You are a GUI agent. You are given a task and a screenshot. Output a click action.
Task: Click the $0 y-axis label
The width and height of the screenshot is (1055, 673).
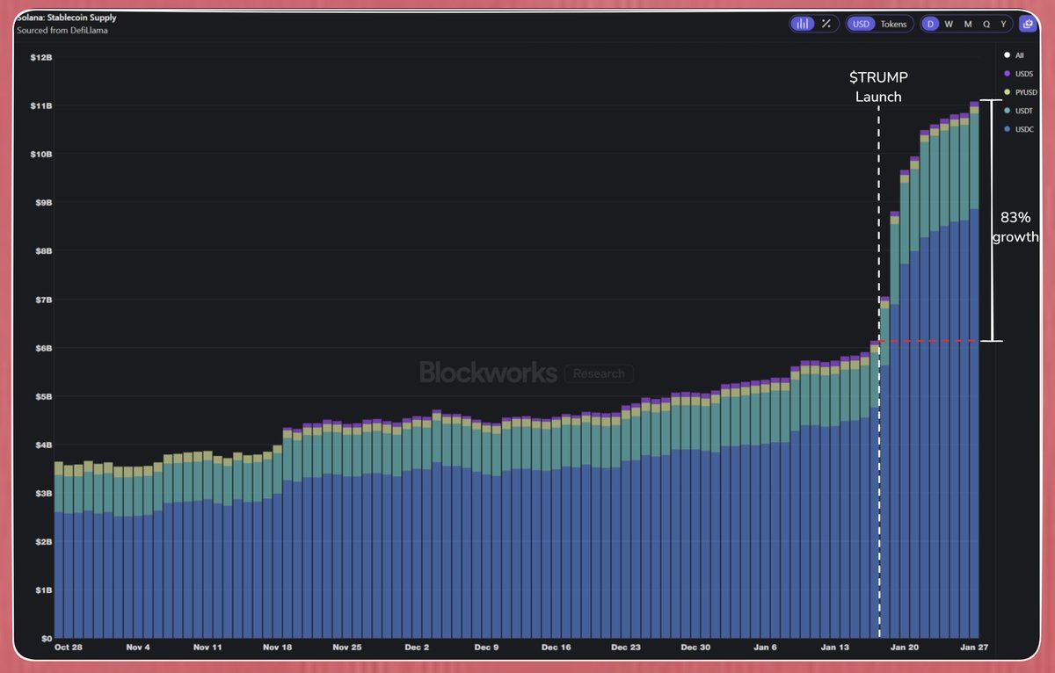pyautogui.click(x=47, y=639)
